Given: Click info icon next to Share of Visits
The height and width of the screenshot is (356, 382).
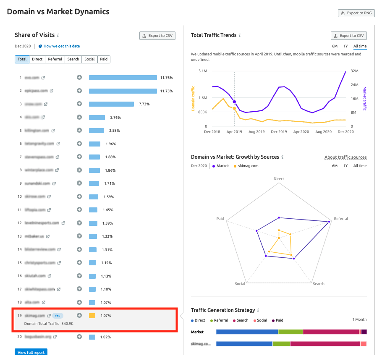Looking at the screenshot, I should coord(58,36).
